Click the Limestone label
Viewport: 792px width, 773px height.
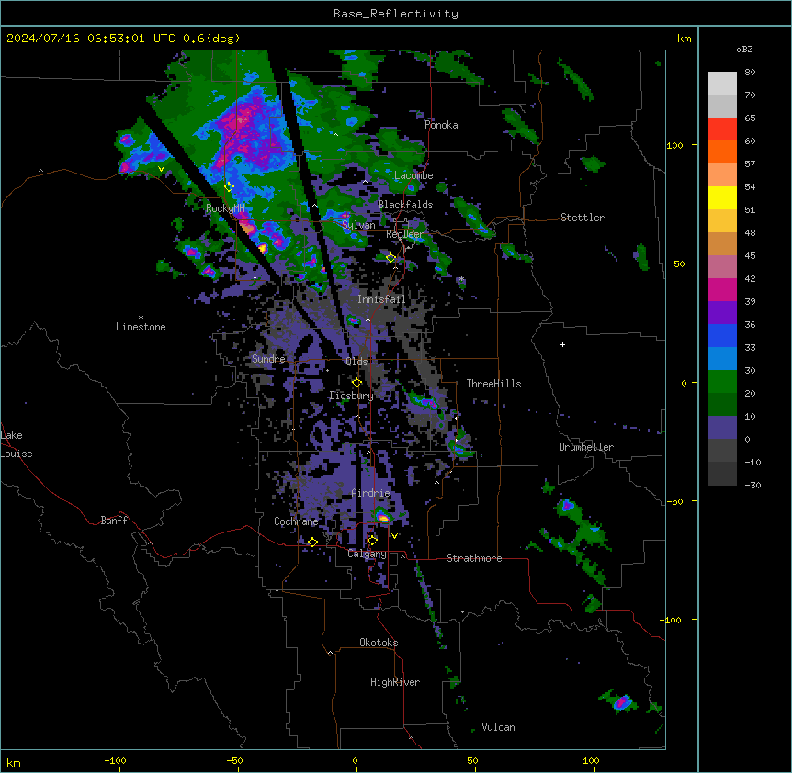[141, 327]
